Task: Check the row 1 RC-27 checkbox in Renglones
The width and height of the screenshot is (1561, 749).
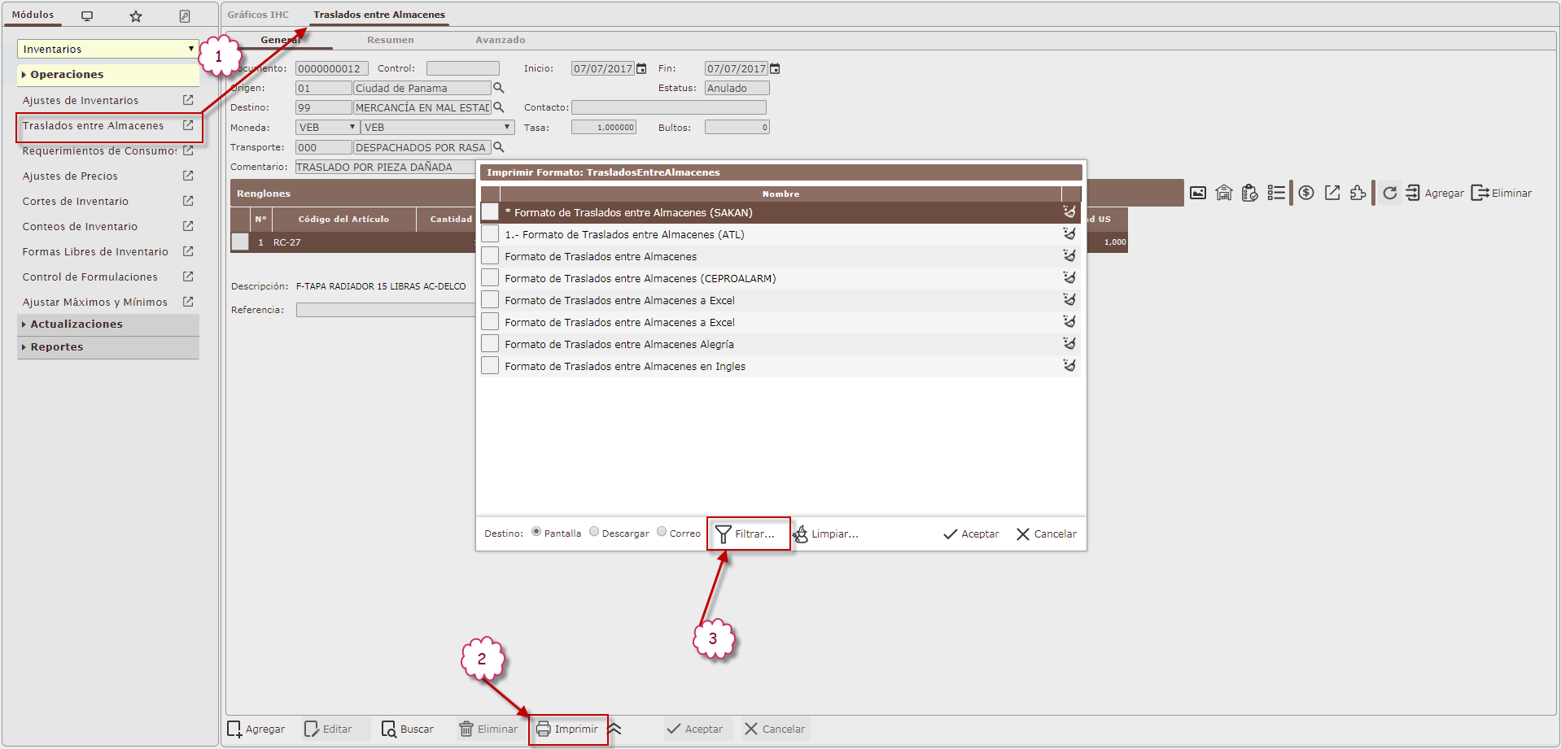Action: point(240,242)
